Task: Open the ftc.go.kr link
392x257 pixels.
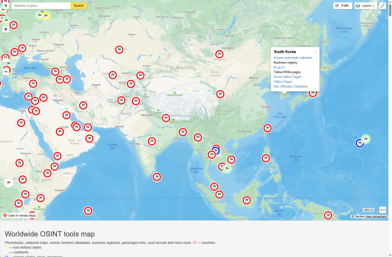Action: (x=279, y=67)
